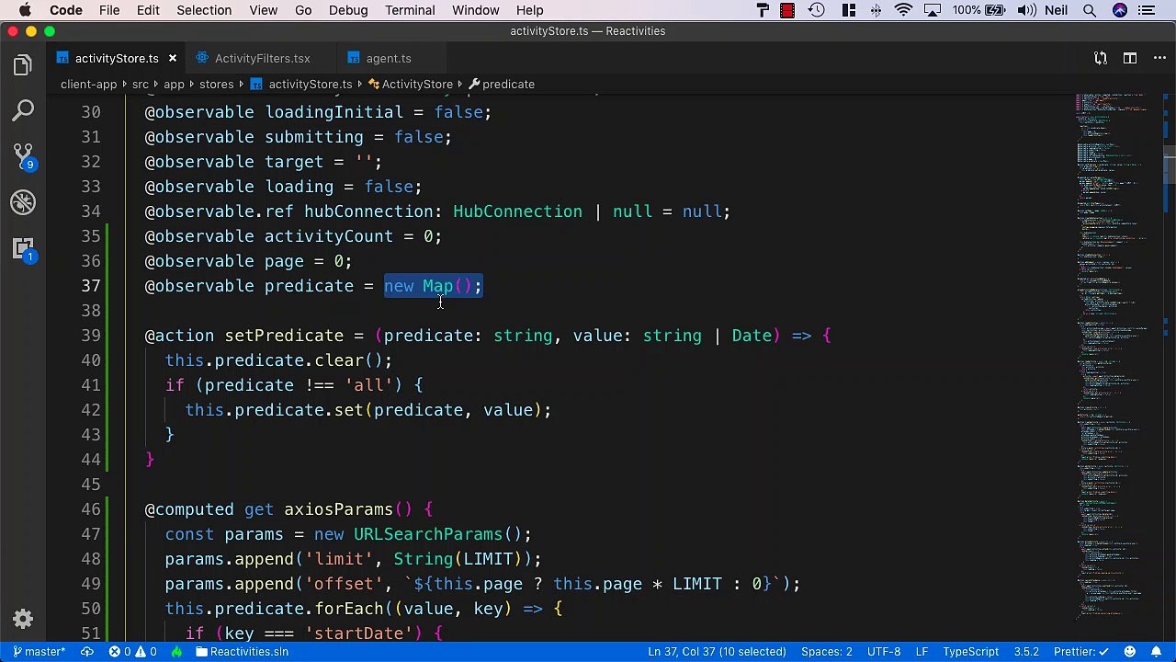Split the editor to the right
The width and height of the screenshot is (1176, 662).
[x=1130, y=58]
